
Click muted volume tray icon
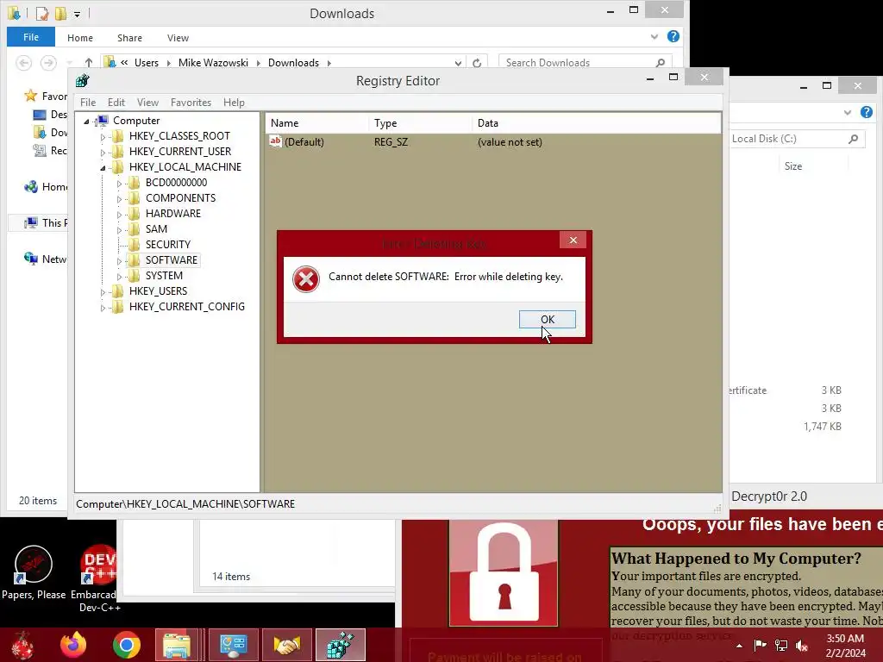801,646
